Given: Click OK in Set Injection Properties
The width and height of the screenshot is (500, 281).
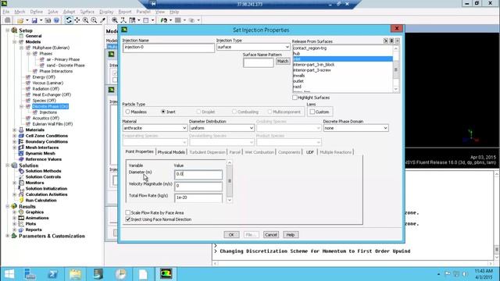Looking at the screenshot, I should tap(231, 235).
